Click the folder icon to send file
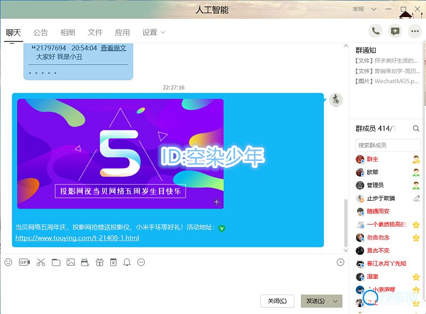This screenshot has height=314, width=426. 56,262
